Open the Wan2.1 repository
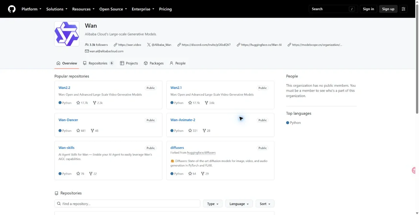Screen dimensions: 419x215 click(x=176, y=88)
